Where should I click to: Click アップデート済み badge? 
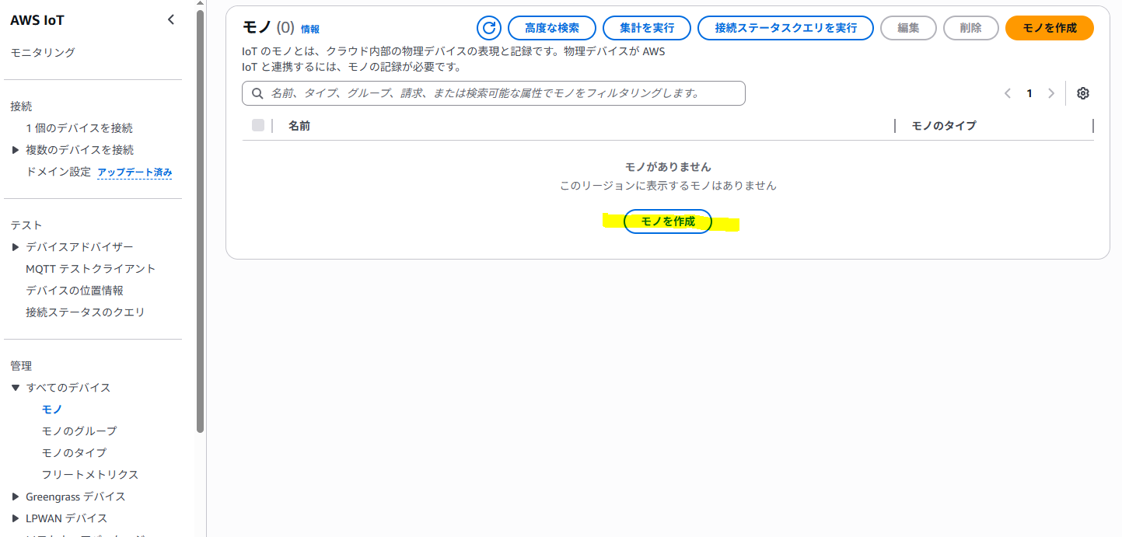135,173
